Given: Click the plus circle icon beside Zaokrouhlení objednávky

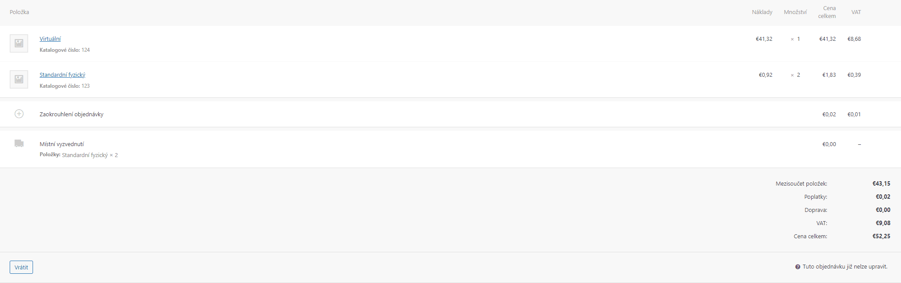Looking at the screenshot, I should pyautogui.click(x=19, y=114).
